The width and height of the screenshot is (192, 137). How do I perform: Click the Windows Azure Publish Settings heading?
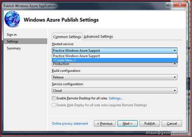[x=61, y=20]
